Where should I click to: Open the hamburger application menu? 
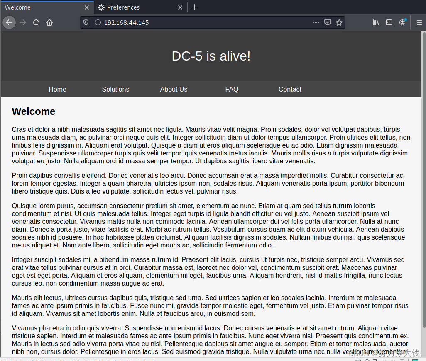(419, 22)
